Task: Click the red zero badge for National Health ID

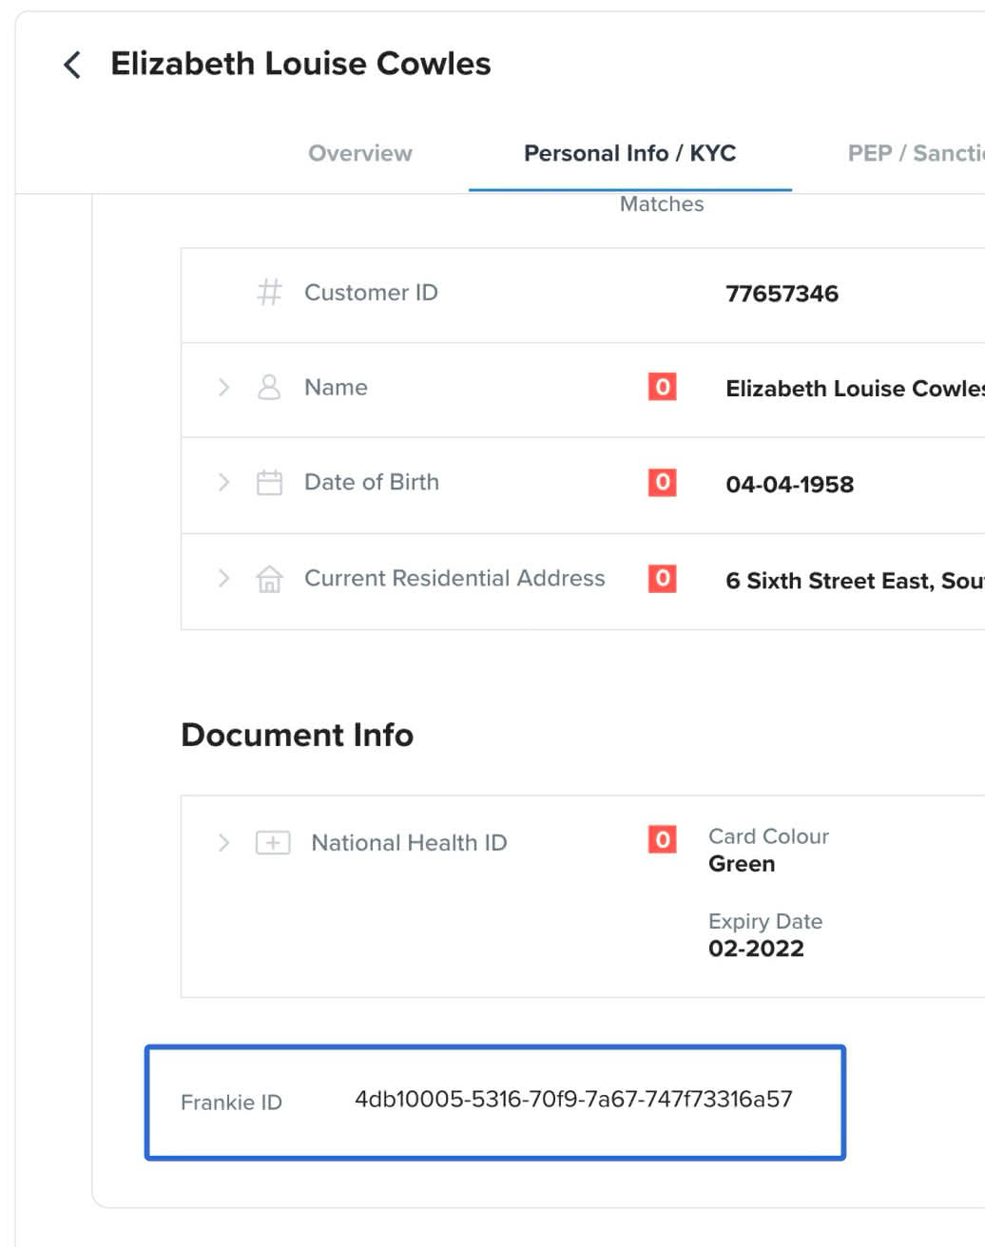Action: pyautogui.click(x=662, y=839)
